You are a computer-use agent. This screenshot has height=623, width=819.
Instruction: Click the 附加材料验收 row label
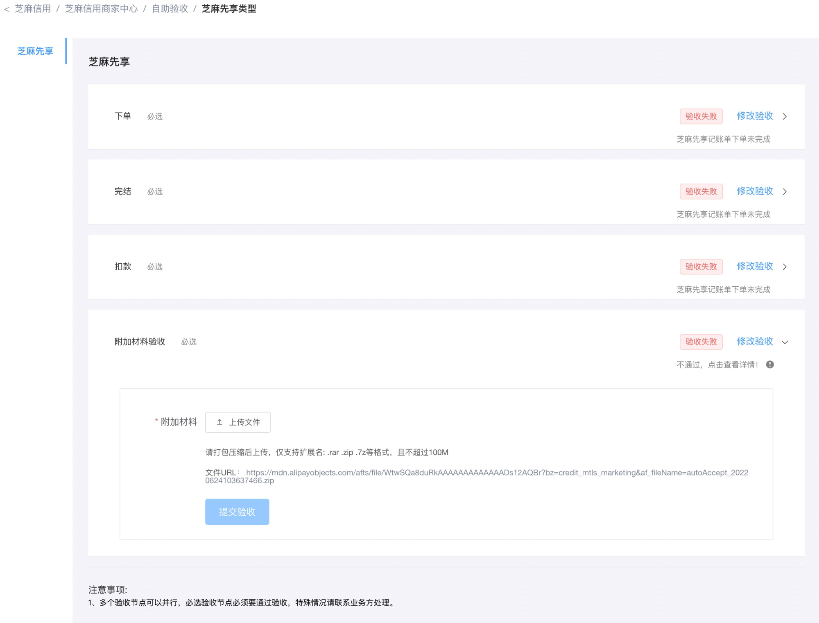coord(140,342)
